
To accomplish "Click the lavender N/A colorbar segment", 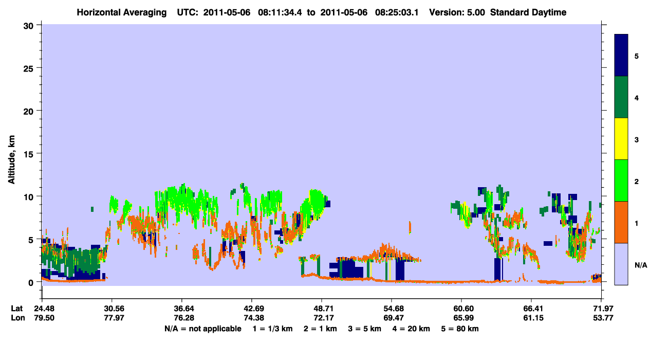I will pyautogui.click(x=621, y=264).
